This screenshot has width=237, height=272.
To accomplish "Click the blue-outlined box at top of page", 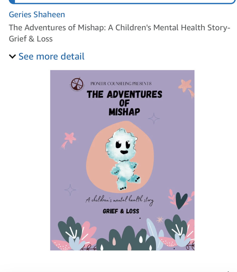I will tap(122, 2).
